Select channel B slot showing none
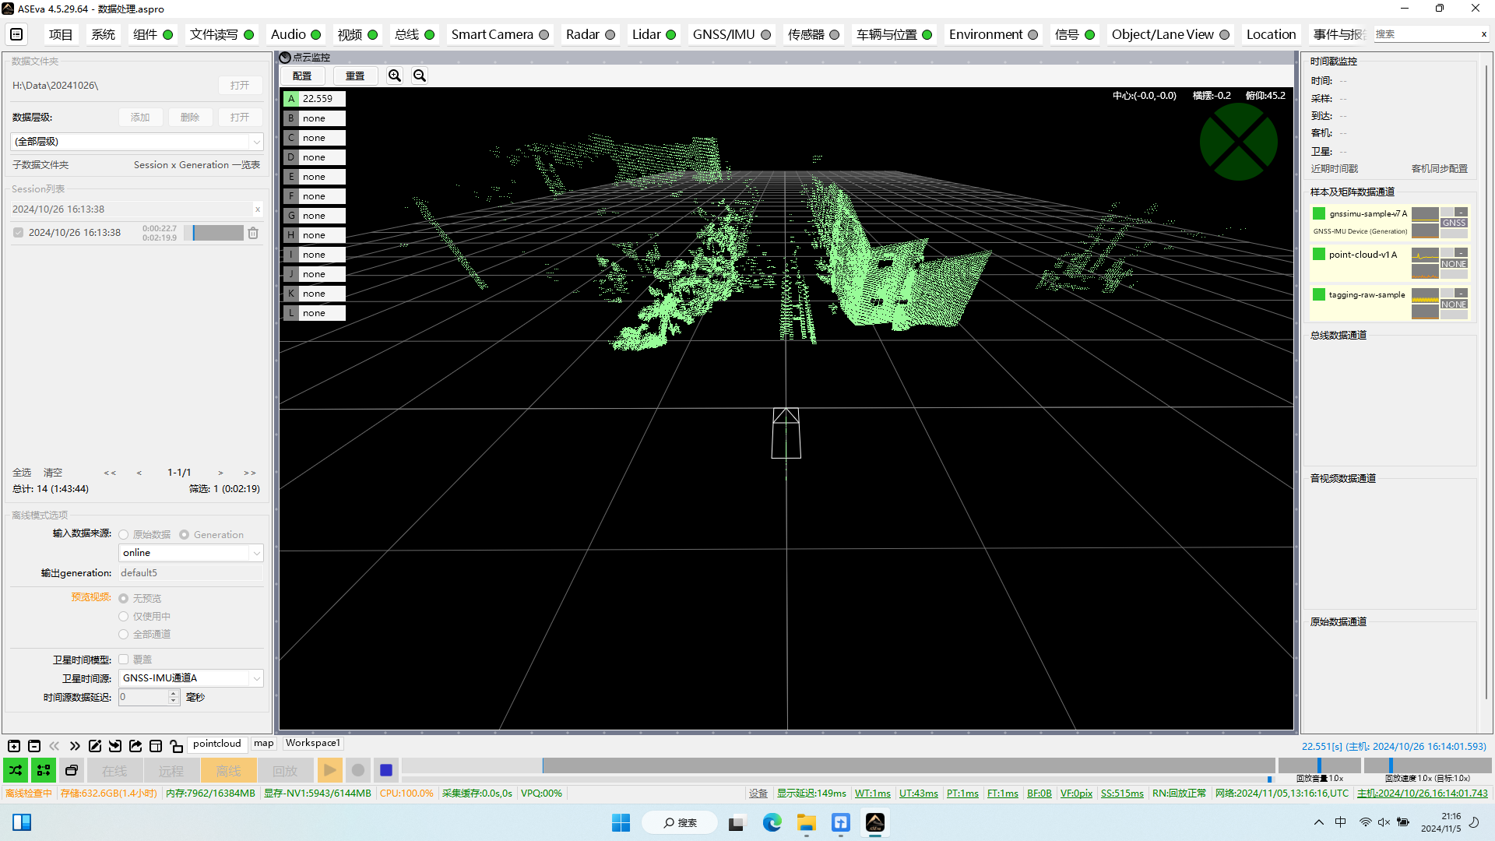 point(314,118)
